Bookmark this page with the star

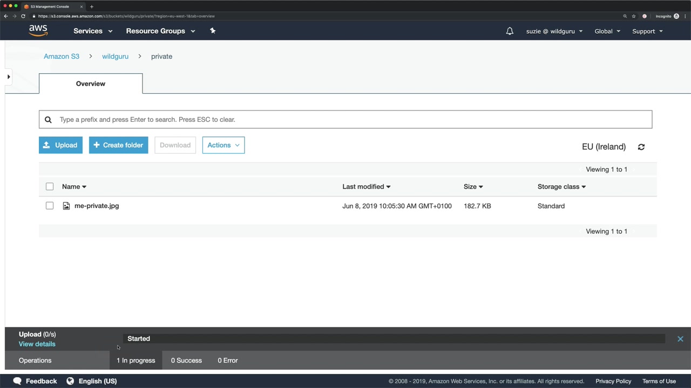coord(634,16)
